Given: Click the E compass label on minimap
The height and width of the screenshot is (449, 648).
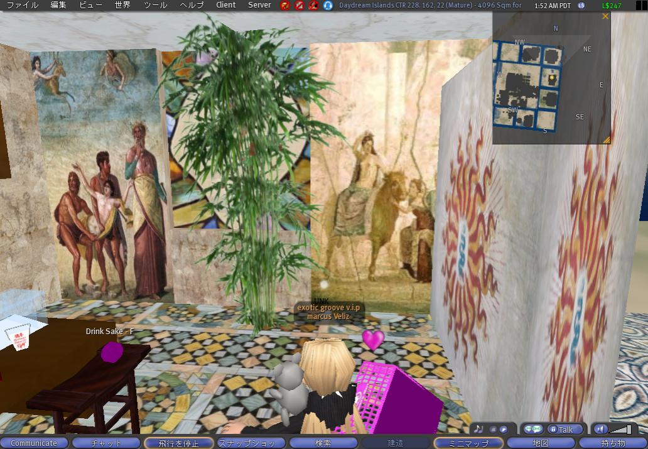Looking at the screenshot, I should (602, 85).
